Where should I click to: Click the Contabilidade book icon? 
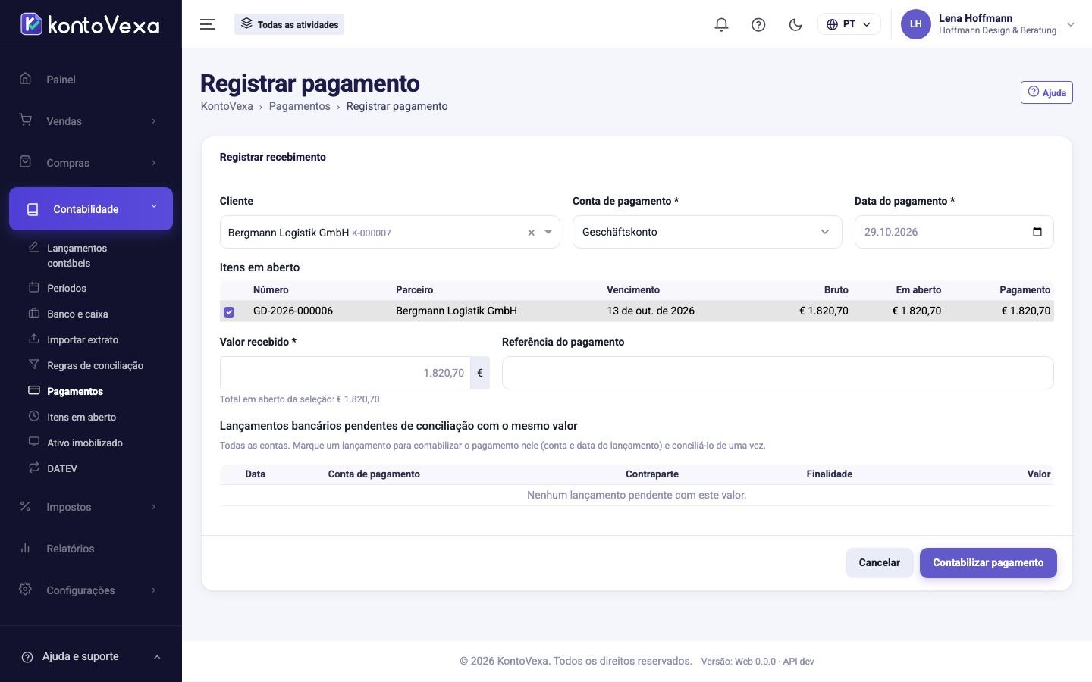click(x=33, y=209)
